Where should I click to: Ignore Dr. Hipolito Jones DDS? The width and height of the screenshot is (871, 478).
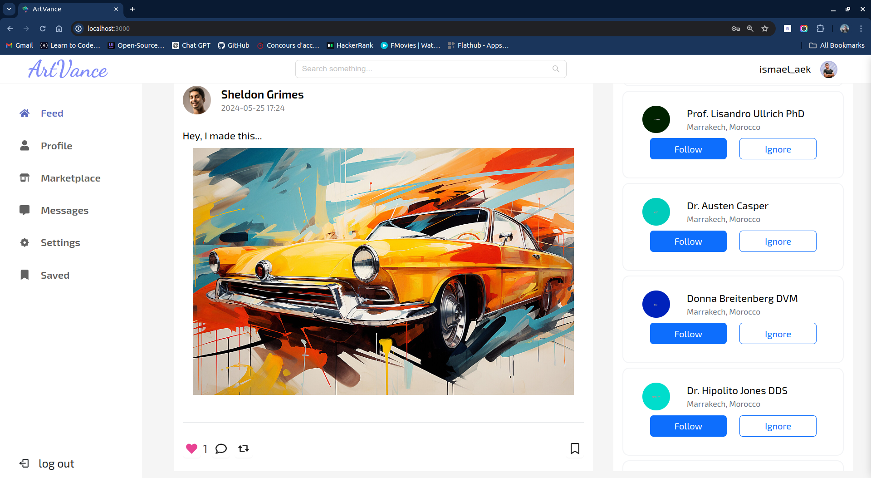(x=778, y=426)
